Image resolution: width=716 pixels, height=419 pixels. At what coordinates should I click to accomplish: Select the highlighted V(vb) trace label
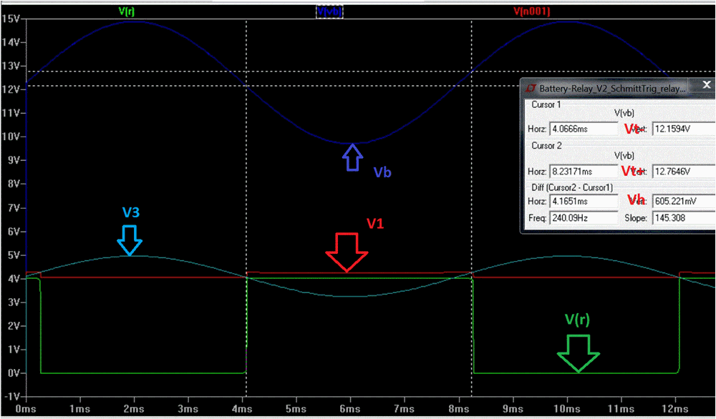[329, 11]
